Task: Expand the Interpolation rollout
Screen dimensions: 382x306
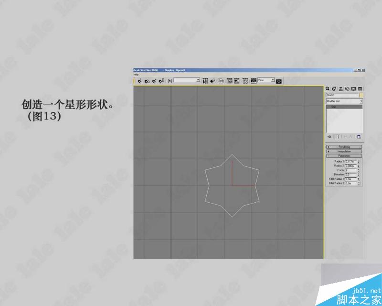Action: (x=344, y=151)
